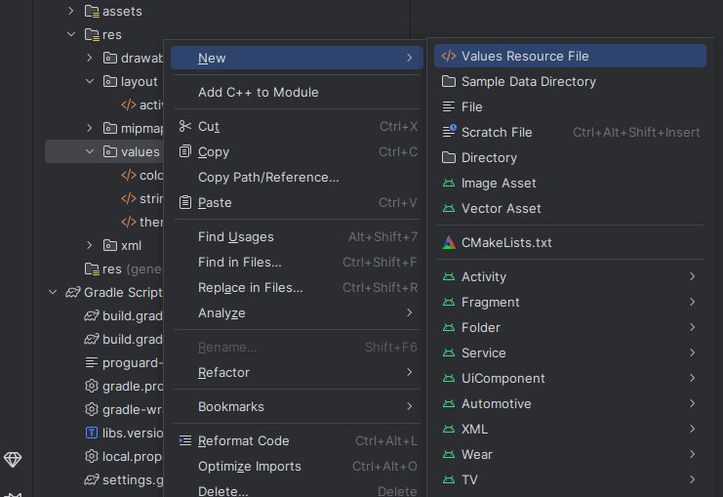The image size is (723, 497).
Task: Click the Reformat Code icon
Action: [x=185, y=440]
